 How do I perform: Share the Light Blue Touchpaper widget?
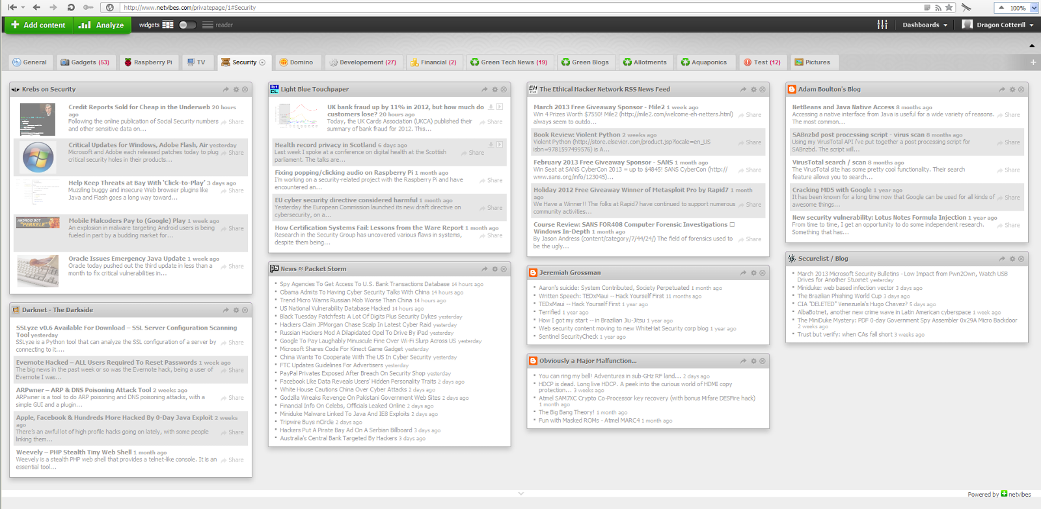(484, 90)
